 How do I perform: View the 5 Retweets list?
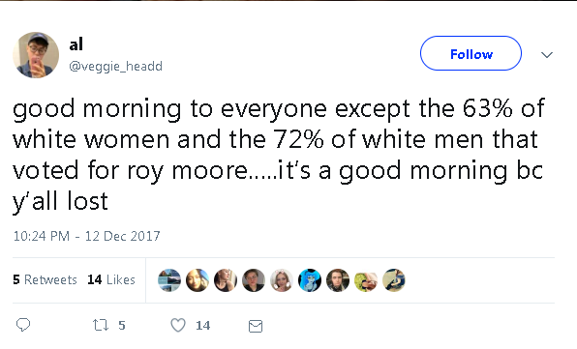tap(45, 280)
